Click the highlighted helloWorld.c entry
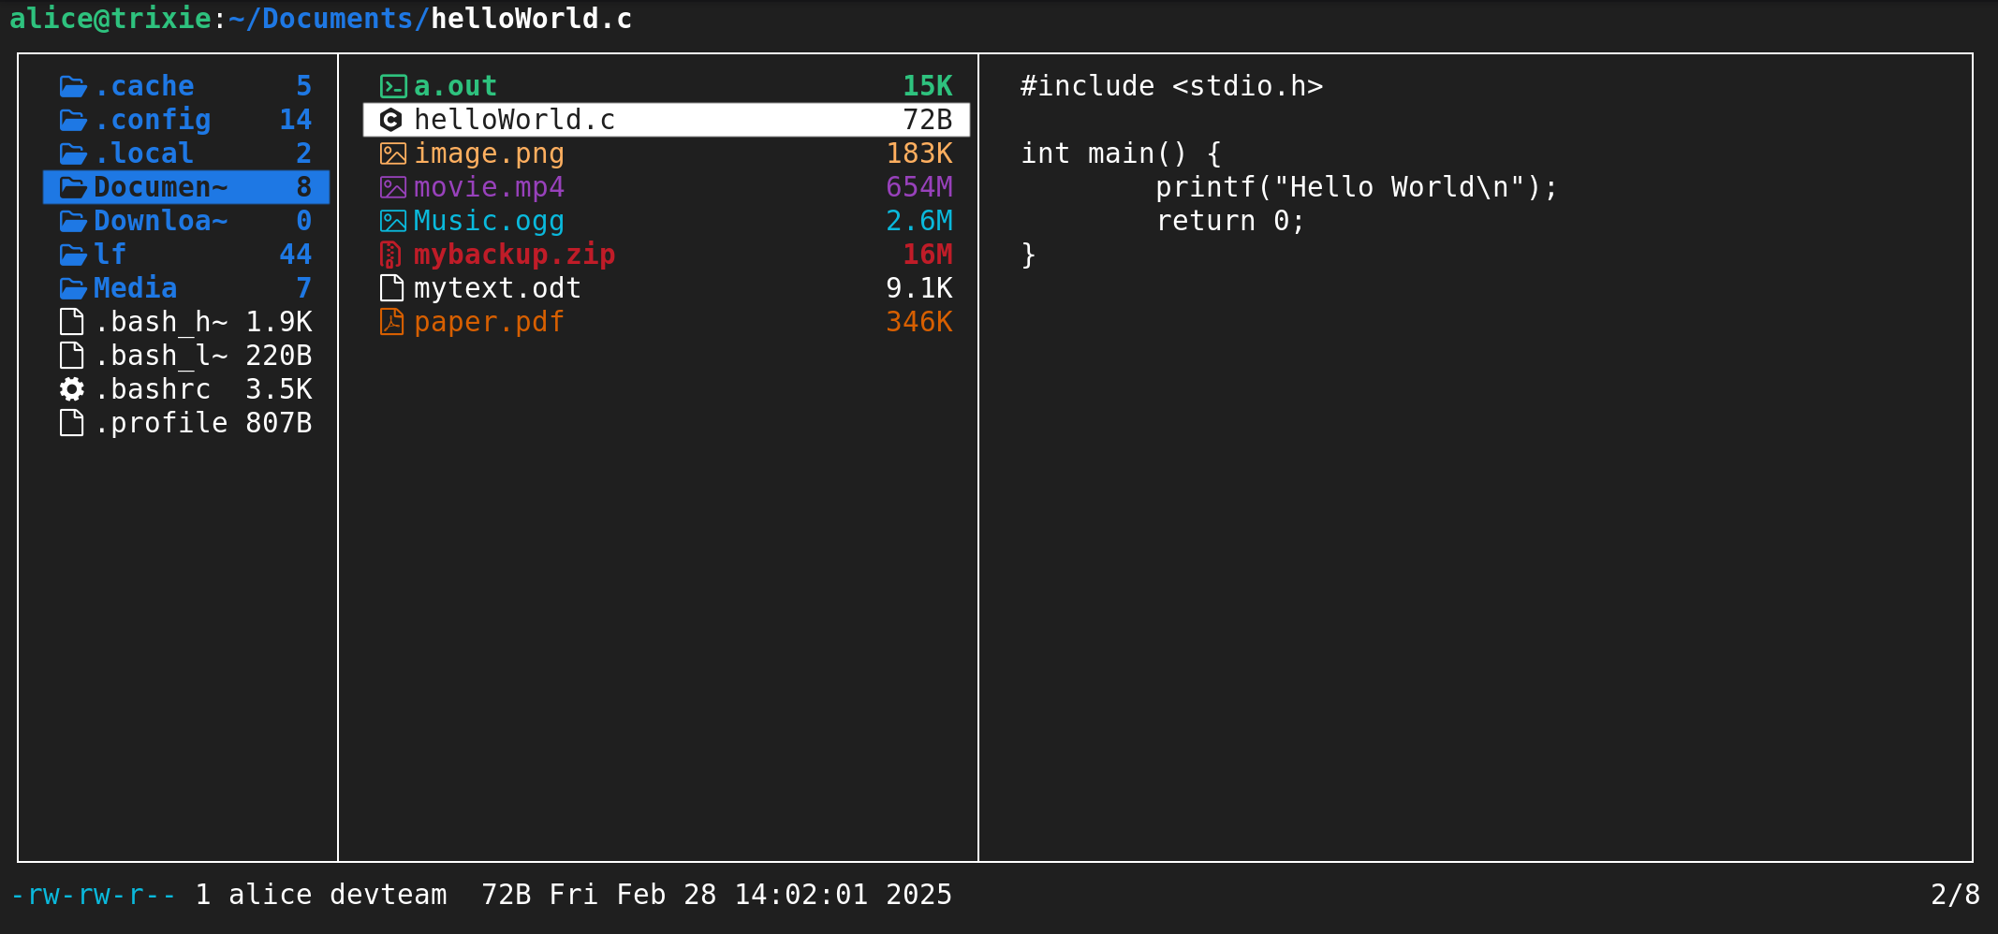Screen dimensions: 1998x934 [x=515, y=119]
